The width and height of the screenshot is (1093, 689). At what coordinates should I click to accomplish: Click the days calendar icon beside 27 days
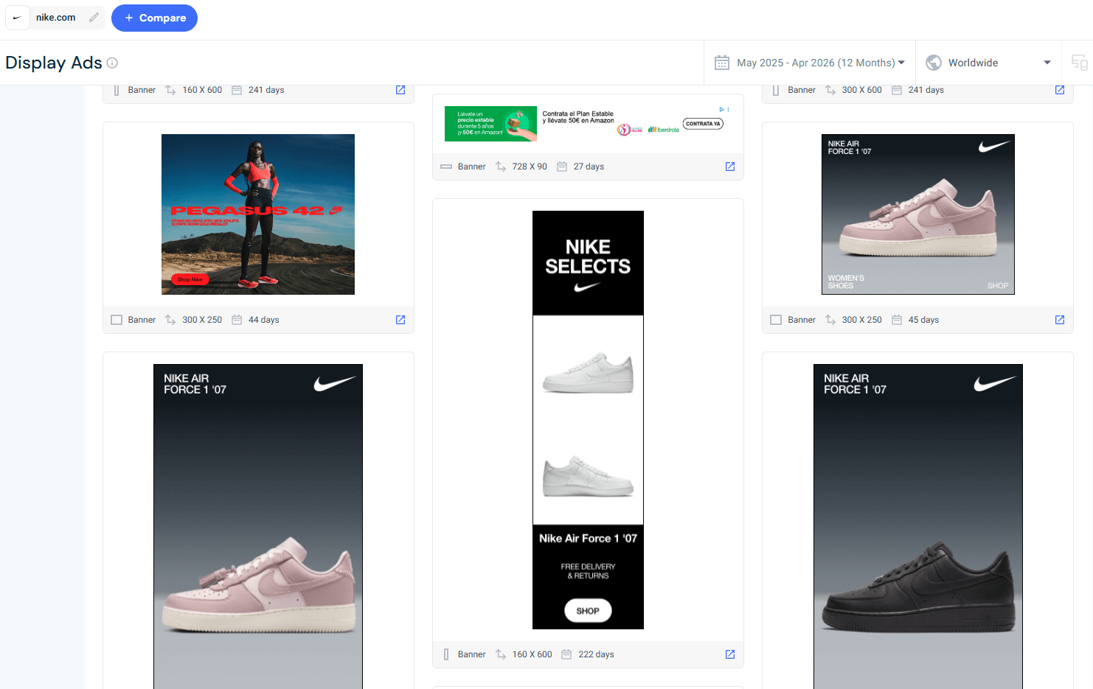(x=562, y=167)
